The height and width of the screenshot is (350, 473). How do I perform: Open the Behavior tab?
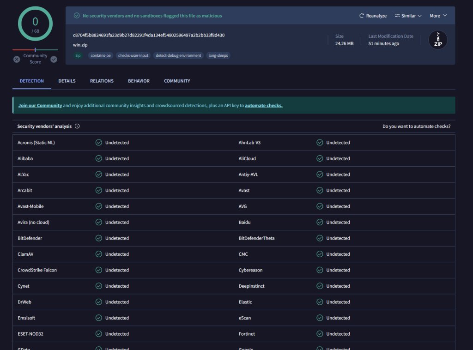point(139,81)
